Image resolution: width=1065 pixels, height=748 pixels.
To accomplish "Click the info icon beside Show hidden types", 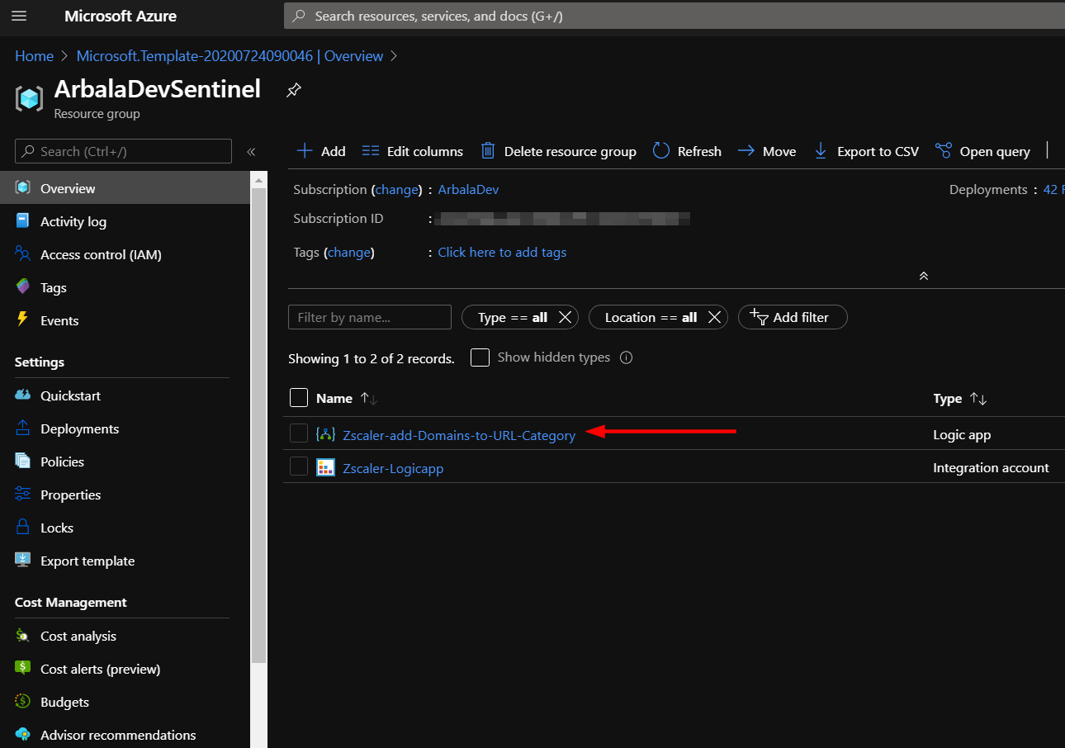I will pyautogui.click(x=626, y=357).
